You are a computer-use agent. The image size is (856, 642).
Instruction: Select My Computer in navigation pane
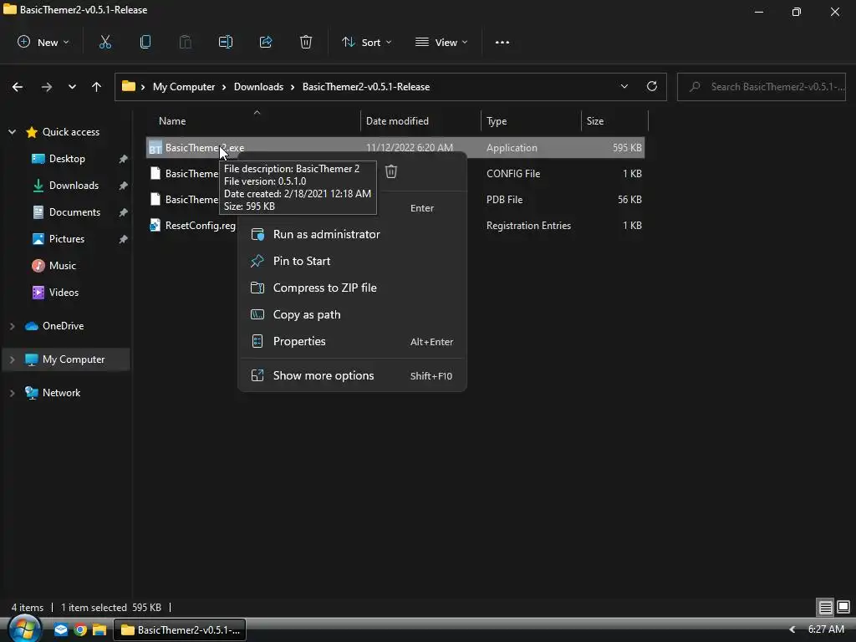[x=74, y=359]
